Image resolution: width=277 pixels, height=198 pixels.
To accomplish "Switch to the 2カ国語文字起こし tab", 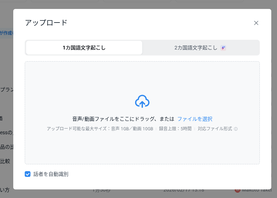I will (x=196, y=48).
